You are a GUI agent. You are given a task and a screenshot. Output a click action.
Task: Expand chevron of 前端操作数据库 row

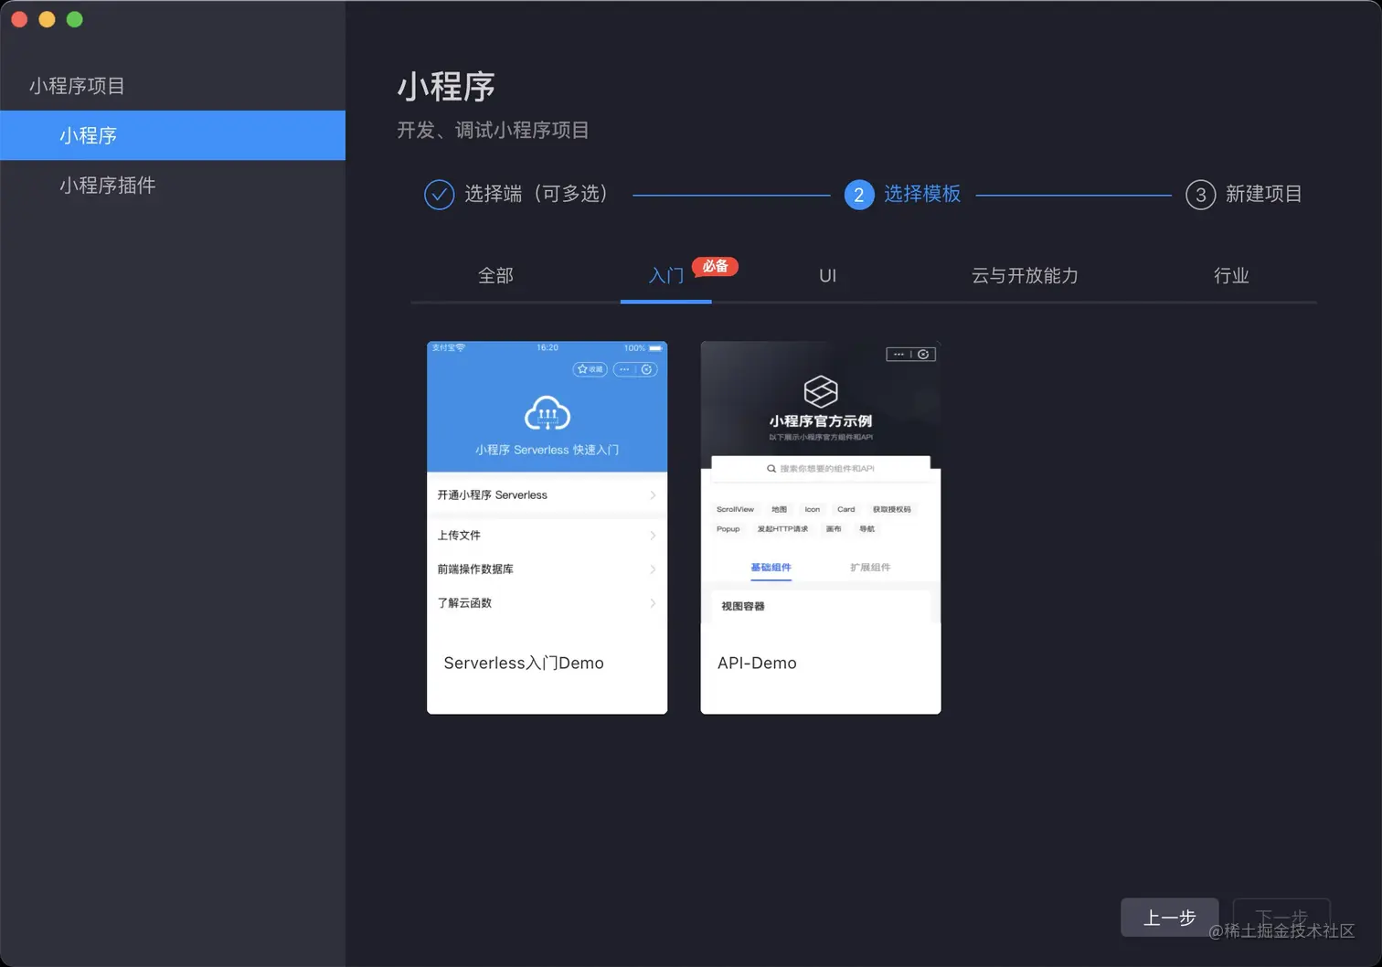click(653, 569)
